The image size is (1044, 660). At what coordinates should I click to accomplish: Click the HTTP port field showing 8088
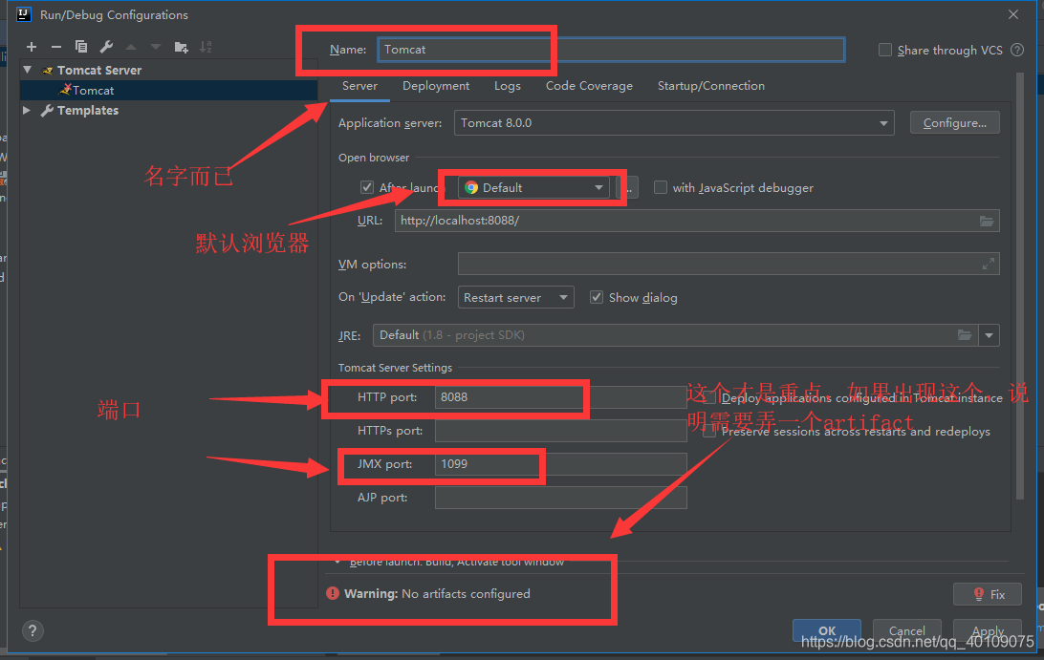pyautogui.click(x=560, y=397)
